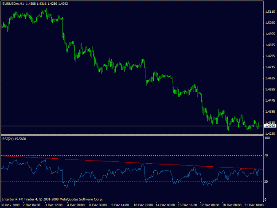Click the current price label 1.4292

[x=270, y=126]
